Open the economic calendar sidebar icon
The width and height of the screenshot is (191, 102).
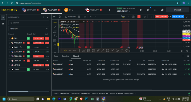[3, 24]
